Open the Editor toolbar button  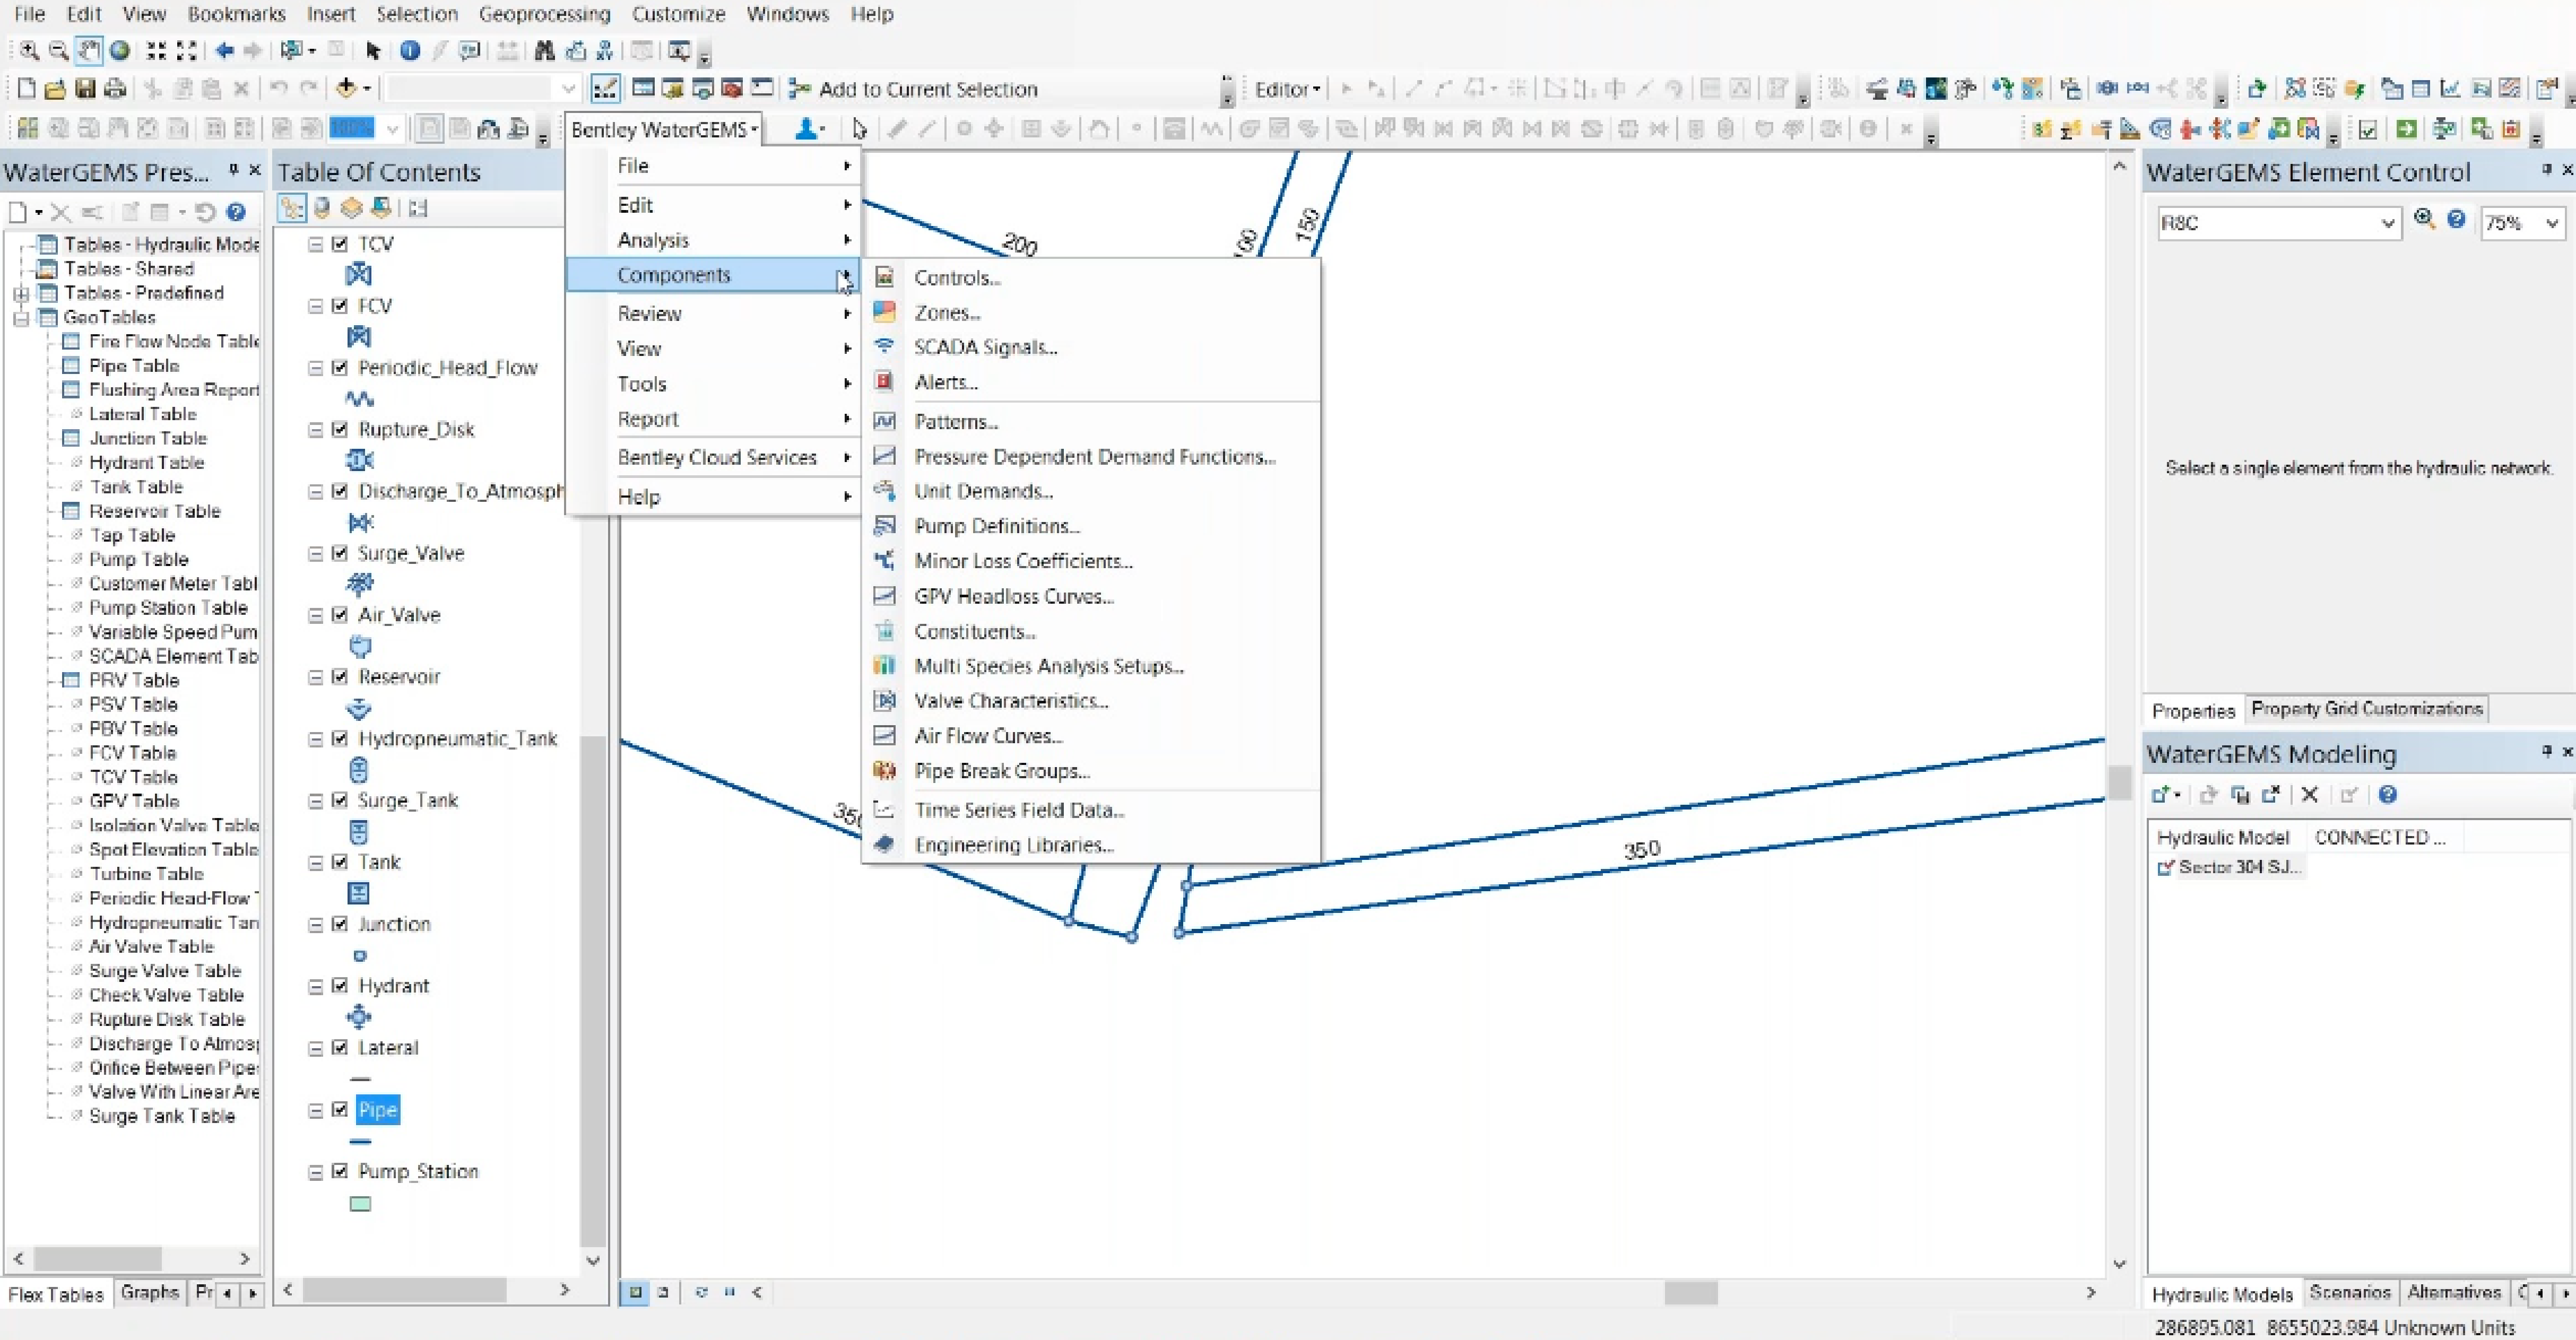pos(1286,89)
